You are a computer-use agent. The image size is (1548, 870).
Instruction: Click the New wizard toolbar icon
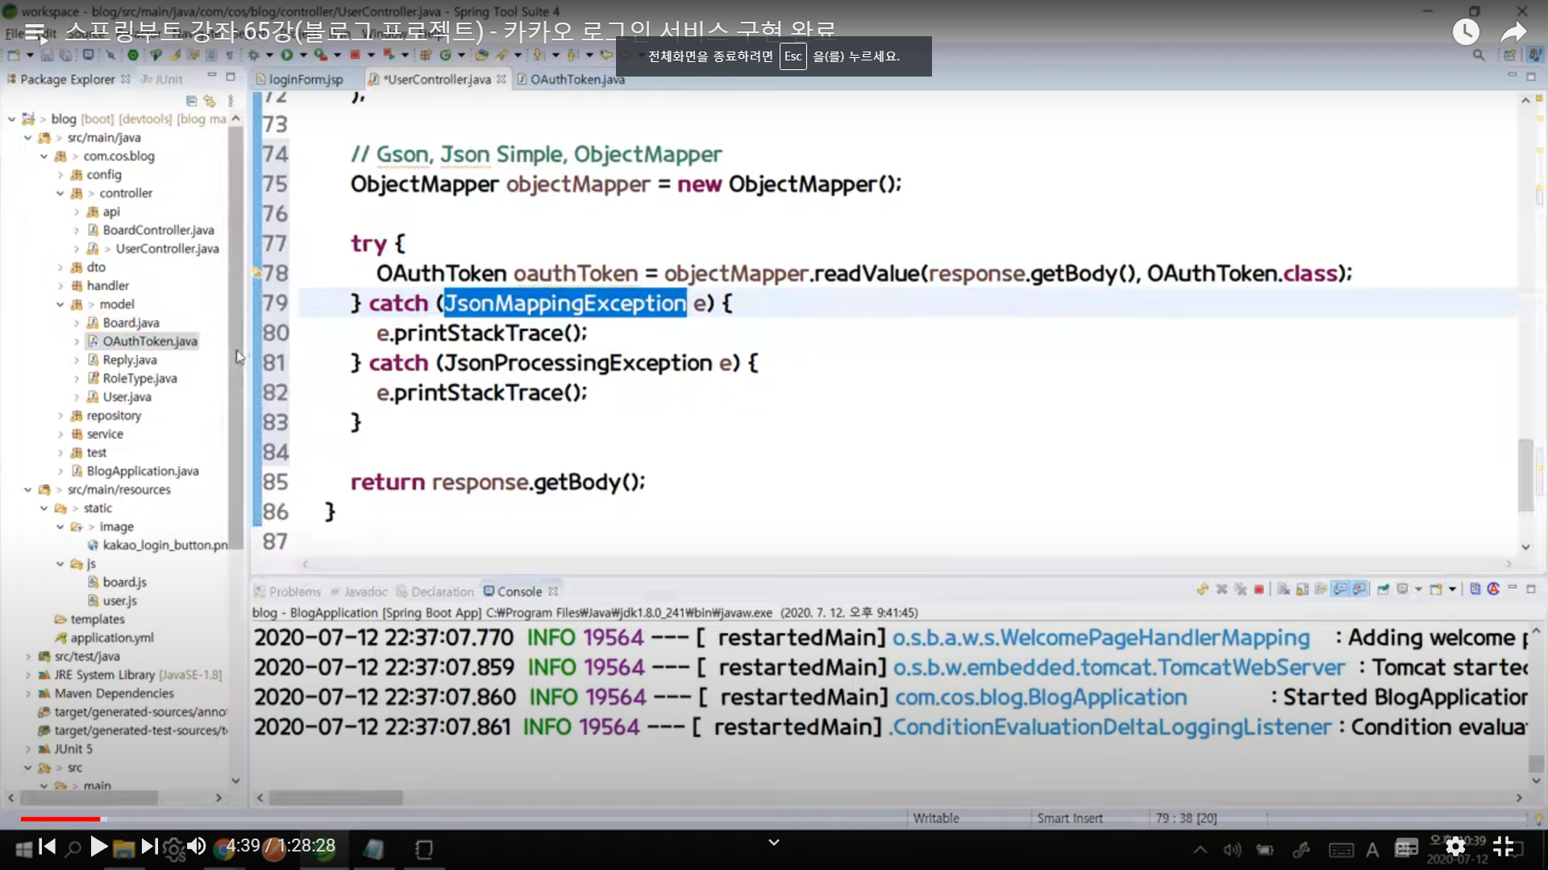tap(14, 55)
